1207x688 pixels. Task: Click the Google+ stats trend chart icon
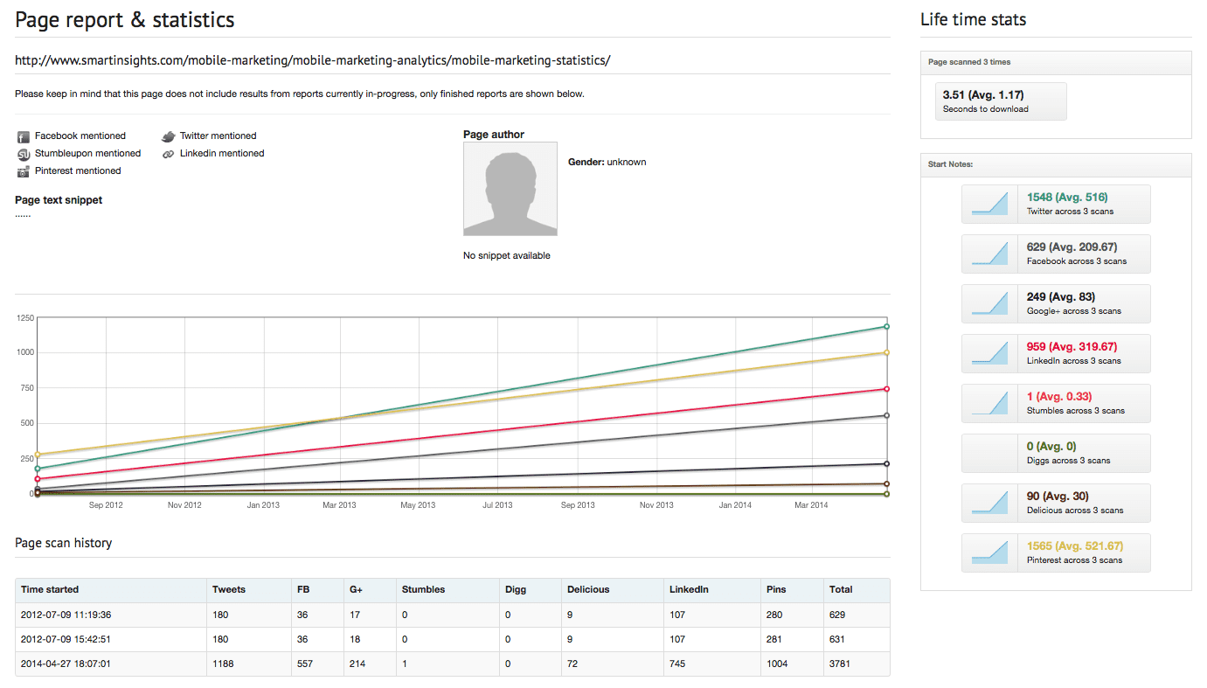click(990, 303)
